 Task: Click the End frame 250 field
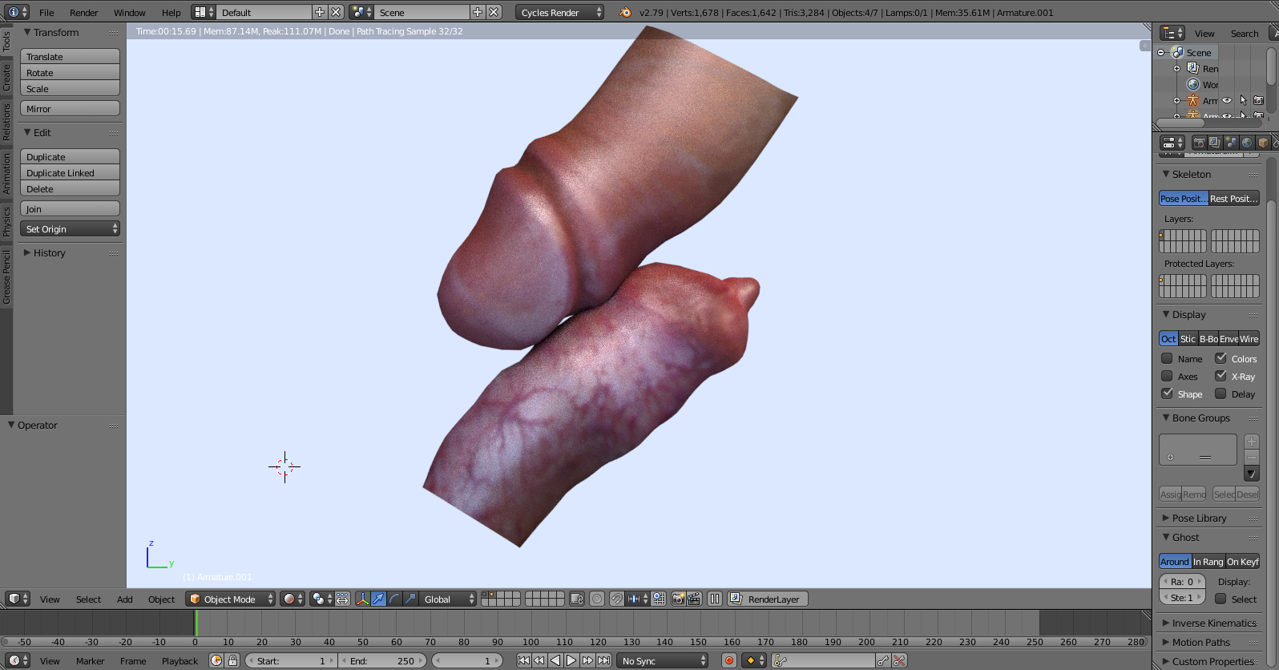[x=383, y=660]
